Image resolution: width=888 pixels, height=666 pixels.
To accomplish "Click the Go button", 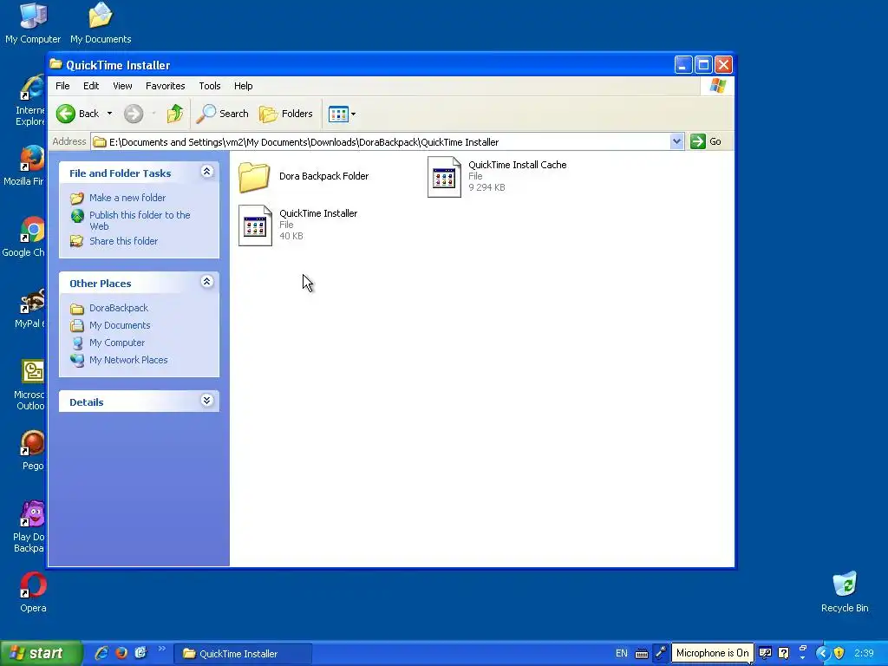I will pos(706,141).
